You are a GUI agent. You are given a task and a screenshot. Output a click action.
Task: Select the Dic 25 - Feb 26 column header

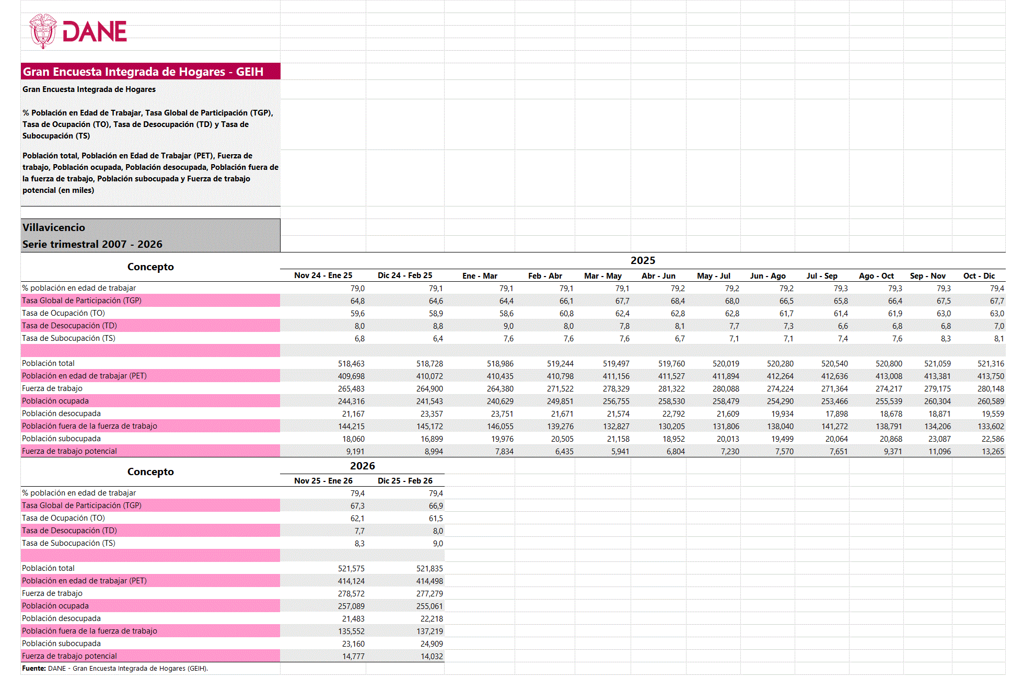(x=405, y=480)
